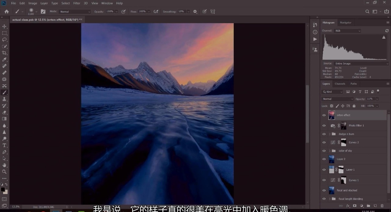The image size is (391, 212).
Task: Create a new group folder
Action: (x=368, y=206)
